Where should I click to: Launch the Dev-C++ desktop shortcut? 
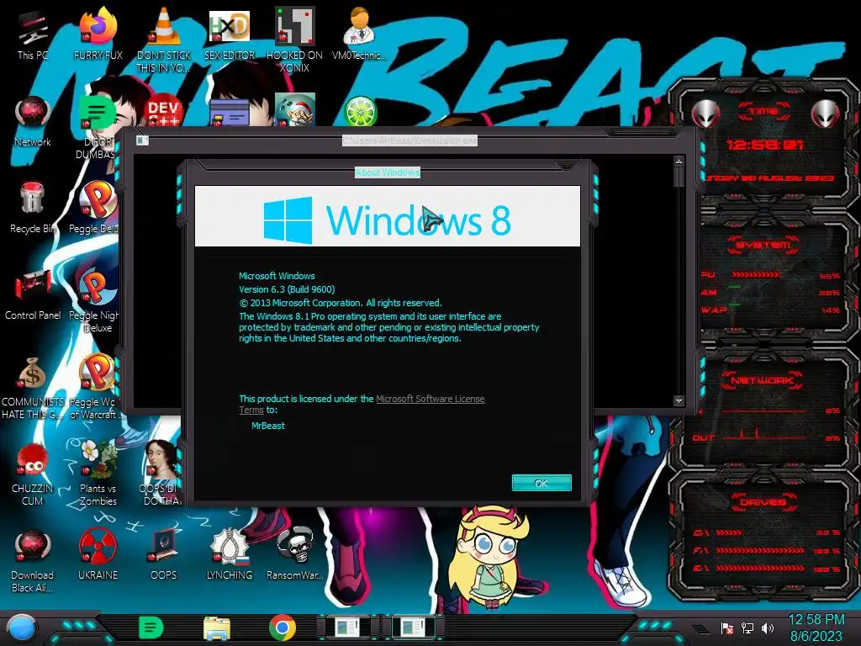pos(164,112)
